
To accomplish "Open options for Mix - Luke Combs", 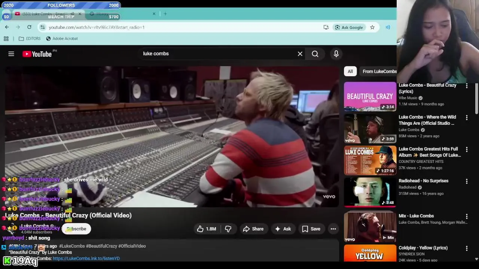I will (467, 217).
